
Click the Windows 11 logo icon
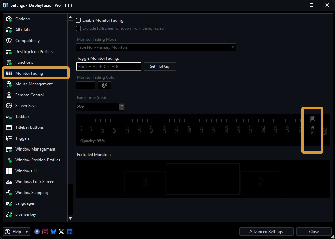coord(9,171)
